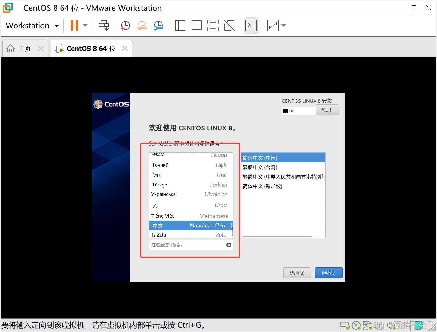Click the teal message log icon
Screen dimensions: 437x332
(419, 325)
